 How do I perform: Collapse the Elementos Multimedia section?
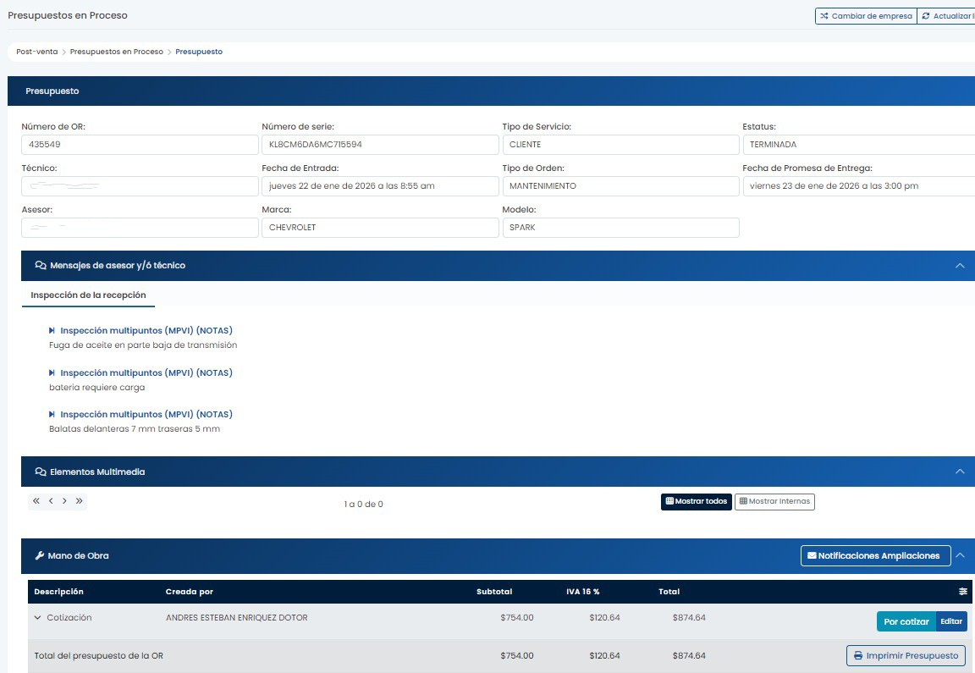[960, 472]
